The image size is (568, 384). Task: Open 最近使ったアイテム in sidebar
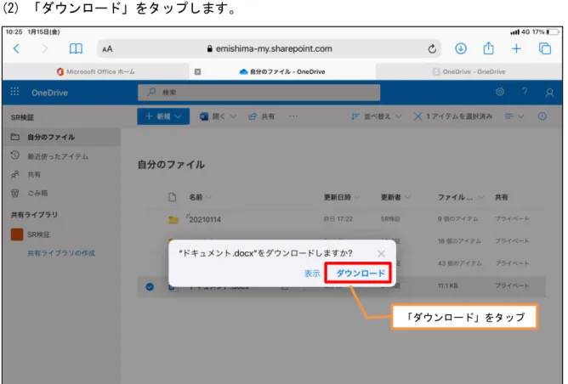[58, 156]
